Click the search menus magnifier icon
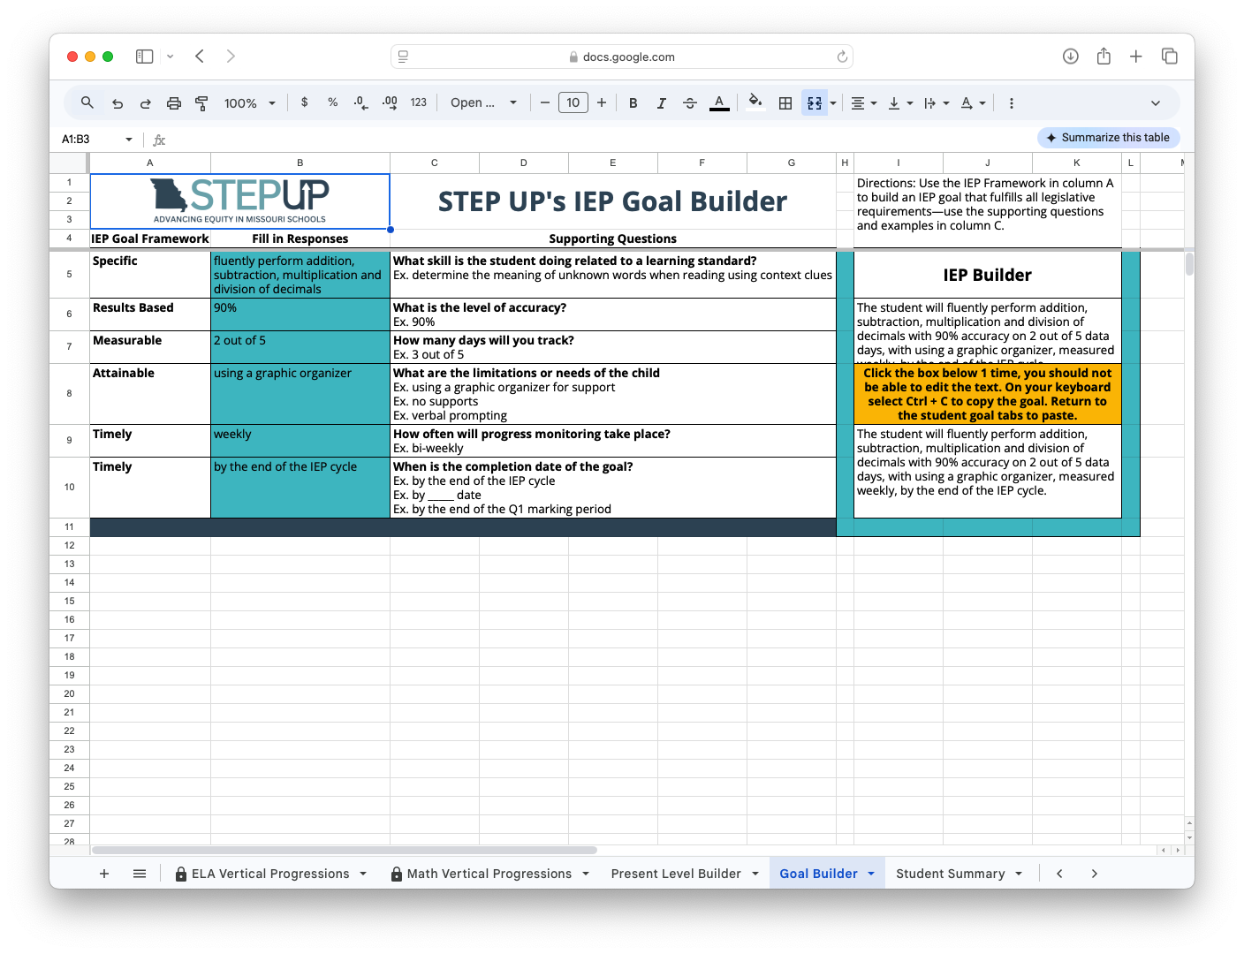The height and width of the screenshot is (954, 1244). pyautogui.click(x=87, y=102)
